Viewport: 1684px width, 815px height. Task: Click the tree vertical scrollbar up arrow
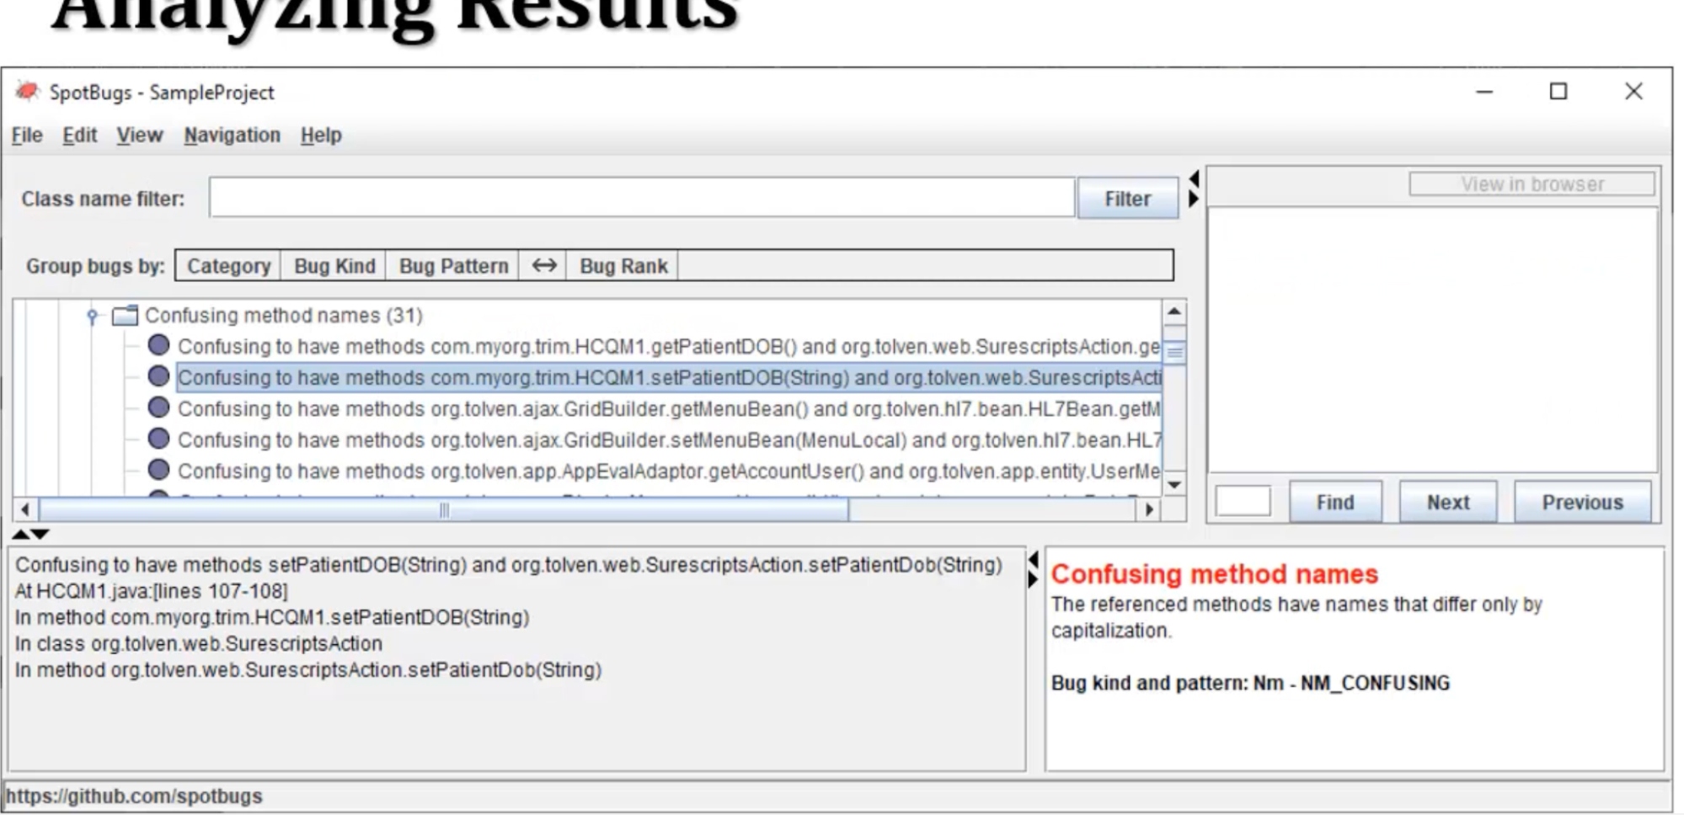point(1174,312)
